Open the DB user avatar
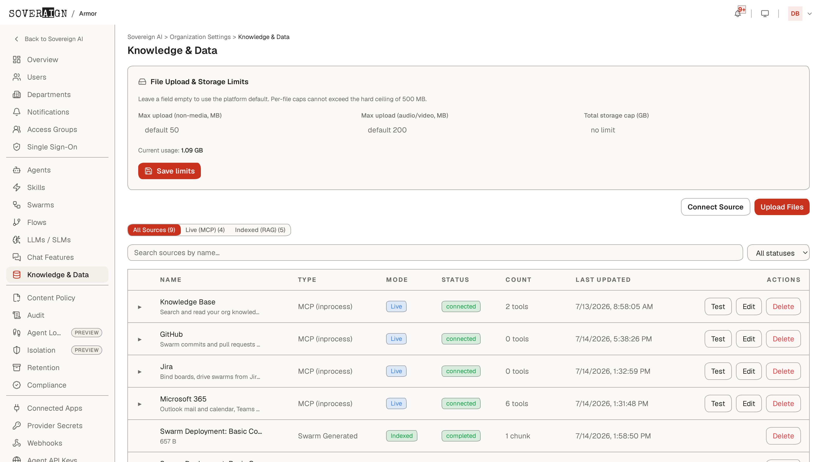The width and height of the screenshot is (822, 462). pos(795,13)
